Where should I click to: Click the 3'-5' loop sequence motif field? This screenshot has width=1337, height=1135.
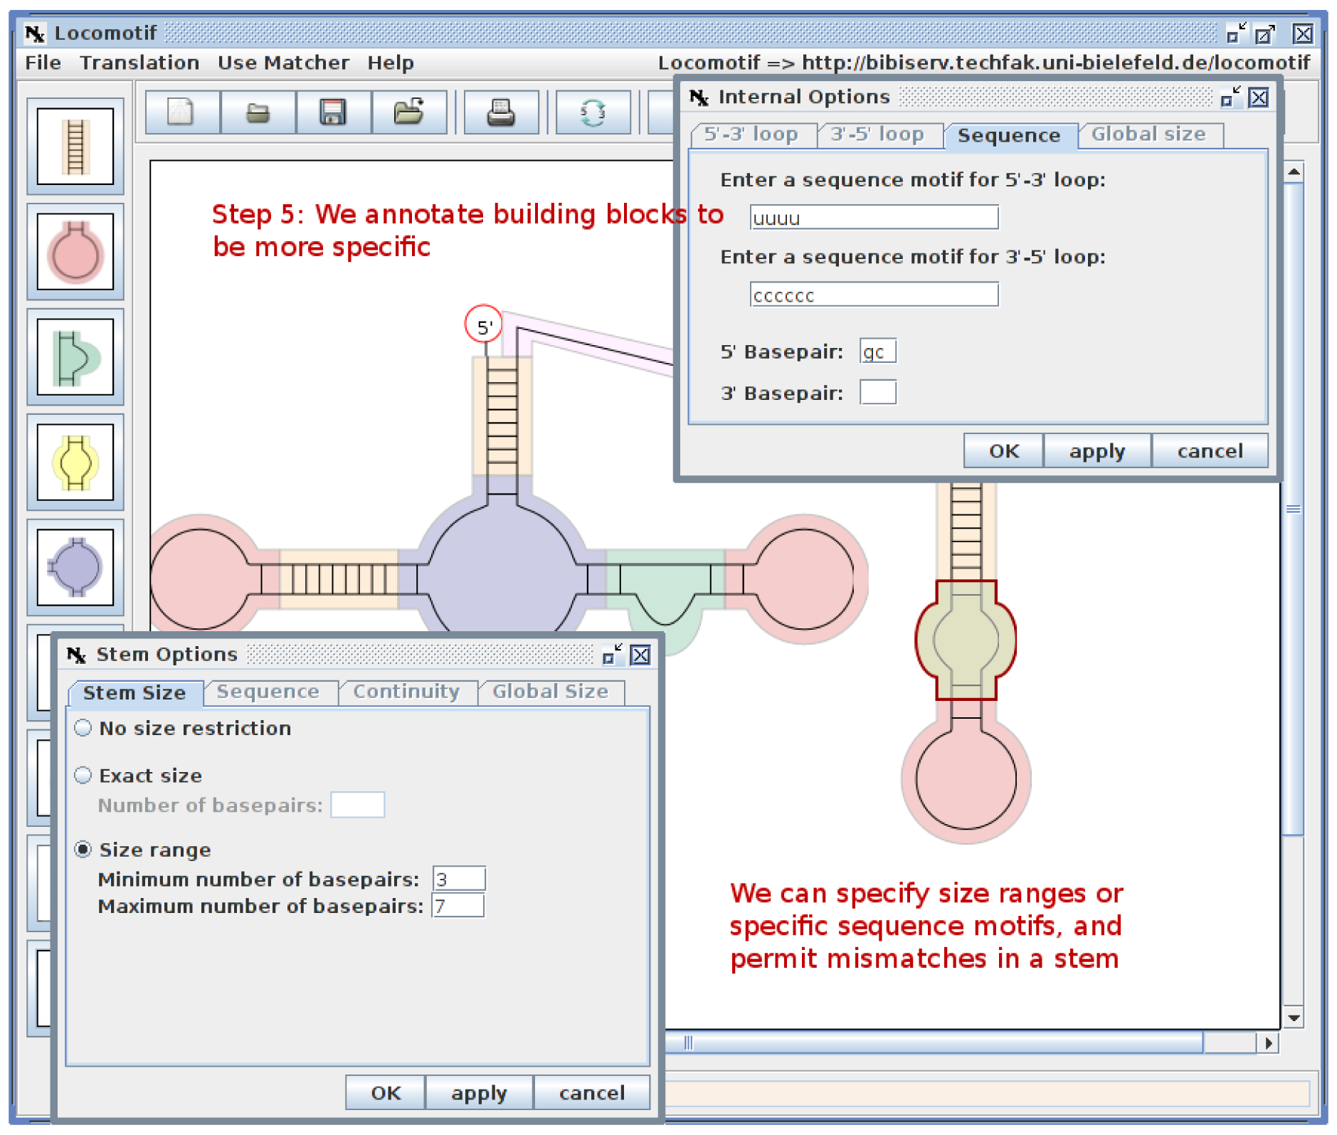pyautogui.click(x=874, y=295)
